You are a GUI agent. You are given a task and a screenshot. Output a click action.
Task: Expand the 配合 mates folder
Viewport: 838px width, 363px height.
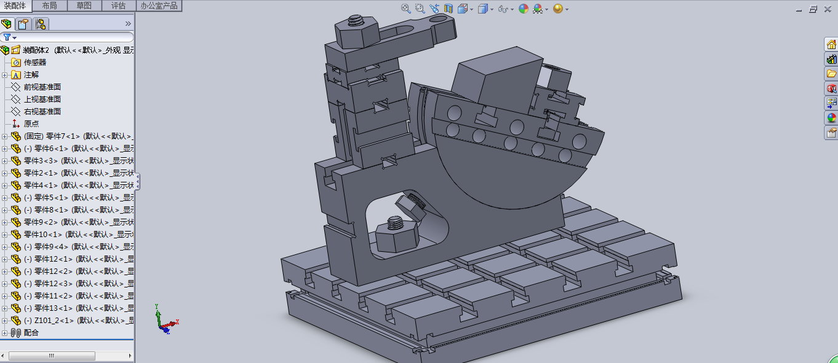tap(5, 333)
